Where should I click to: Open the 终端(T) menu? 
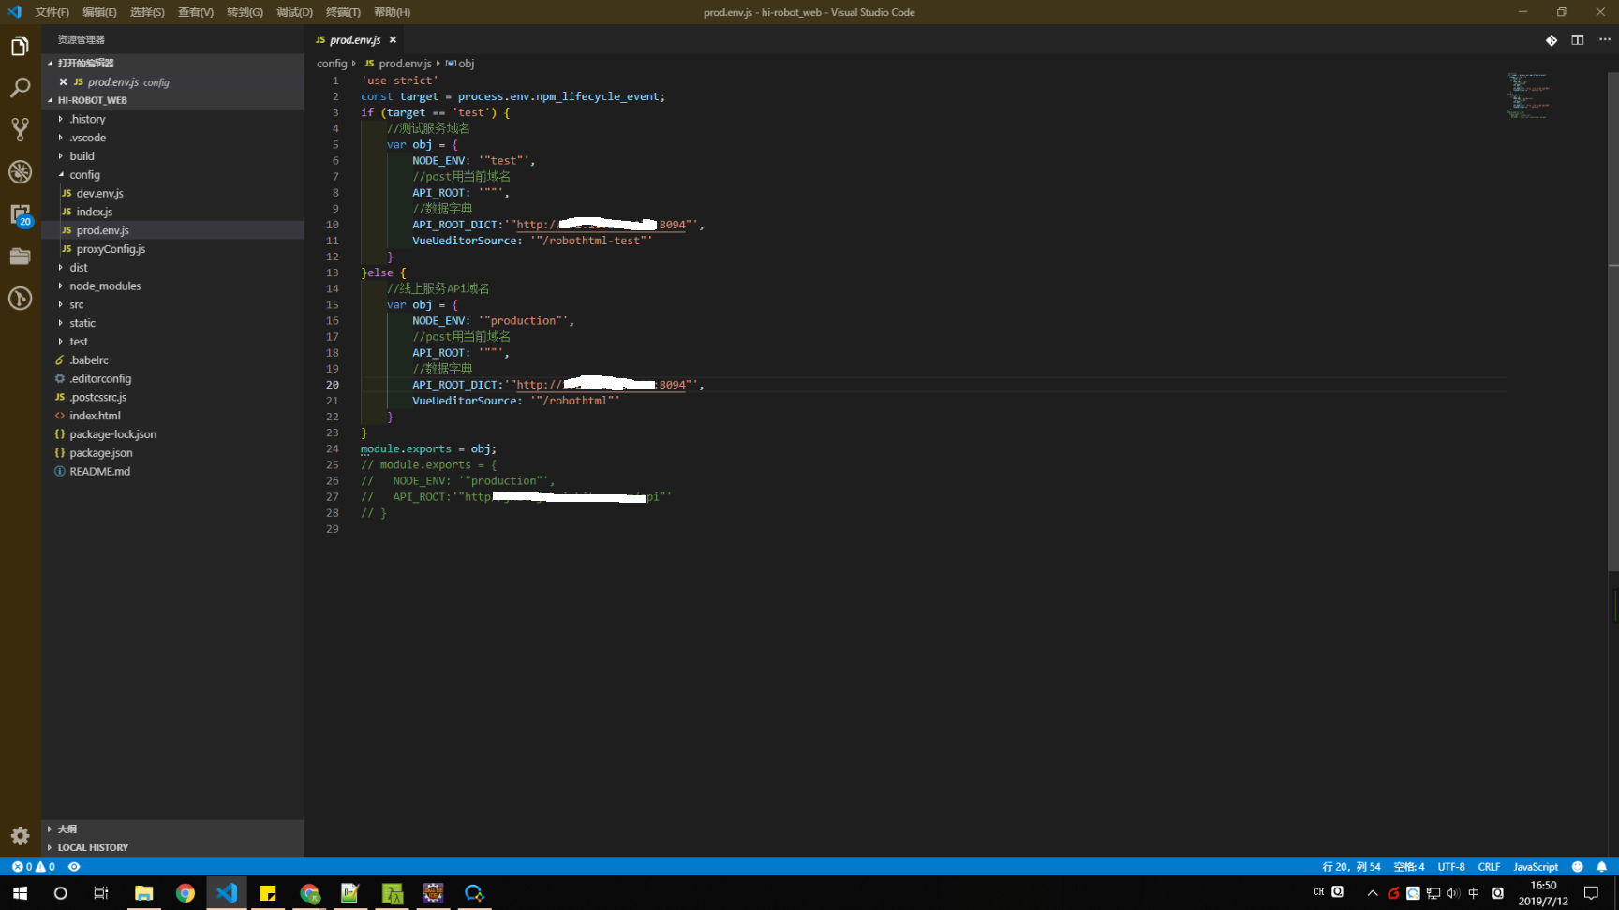(343, 12)
